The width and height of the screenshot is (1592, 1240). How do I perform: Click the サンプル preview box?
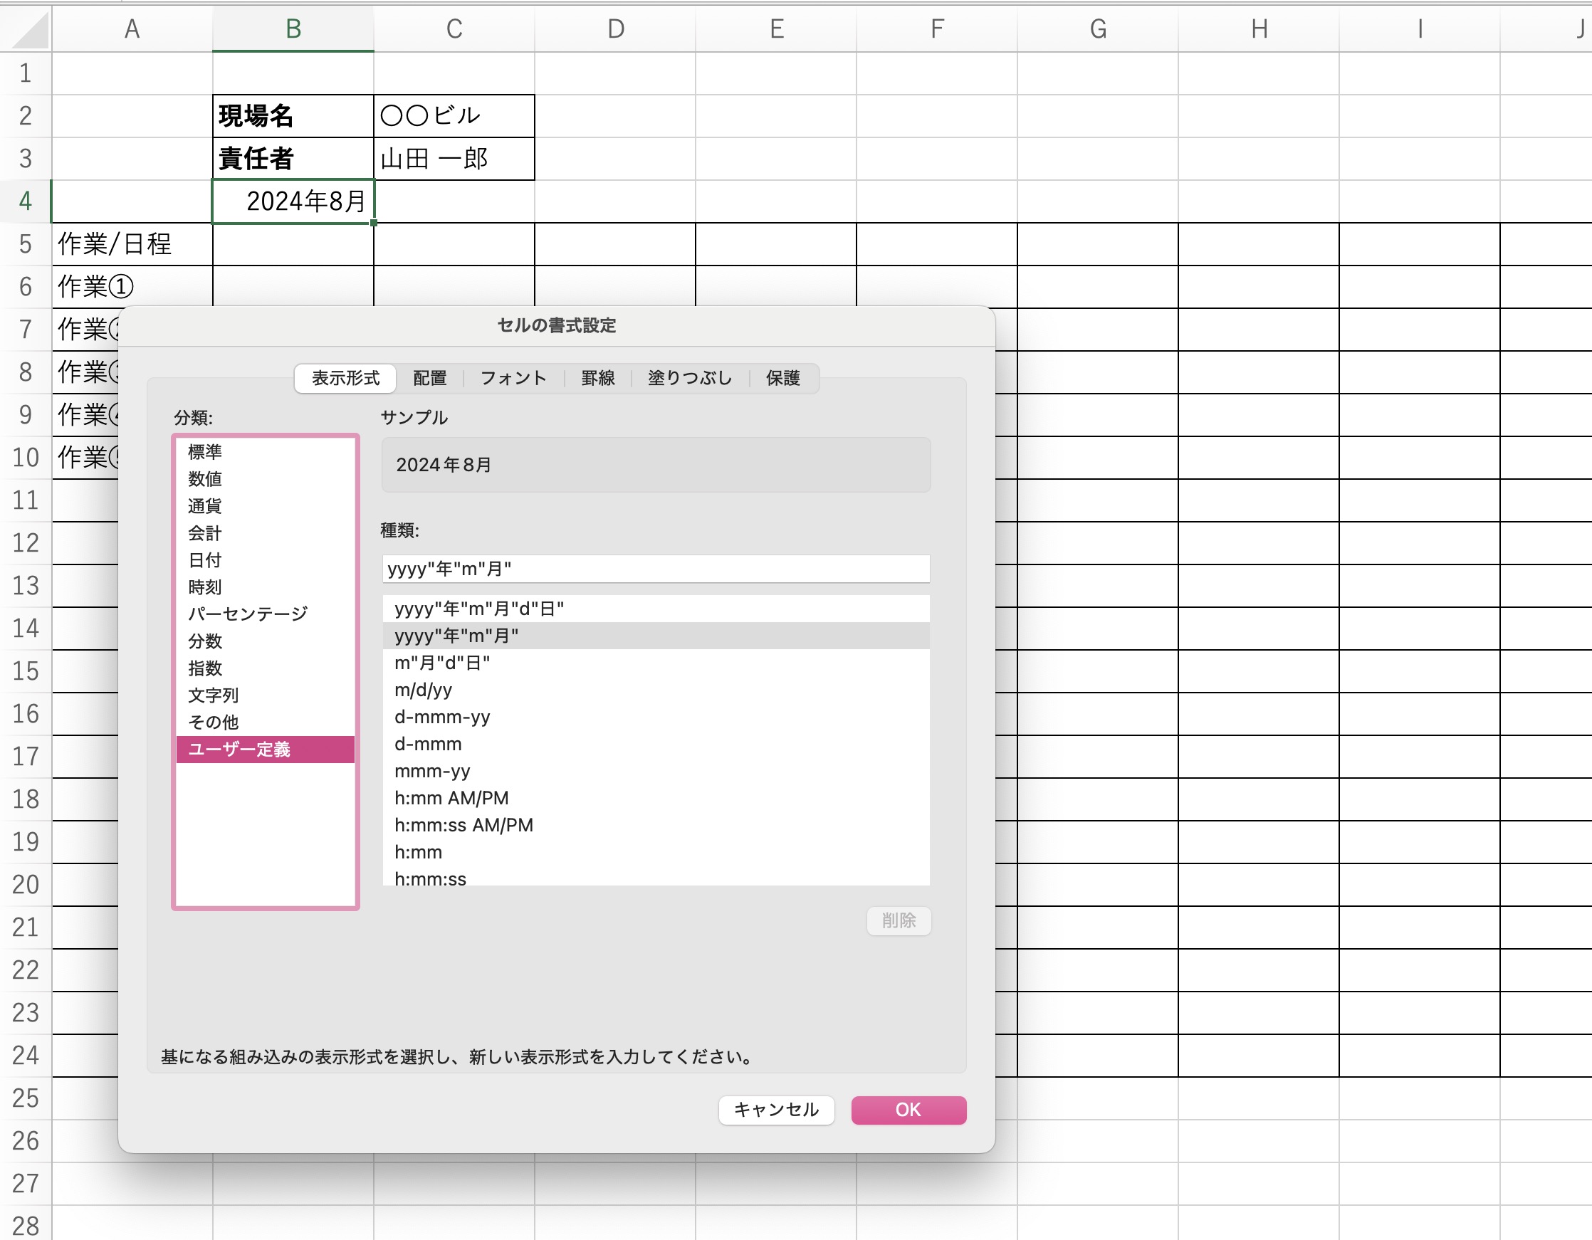pos(656,464)
